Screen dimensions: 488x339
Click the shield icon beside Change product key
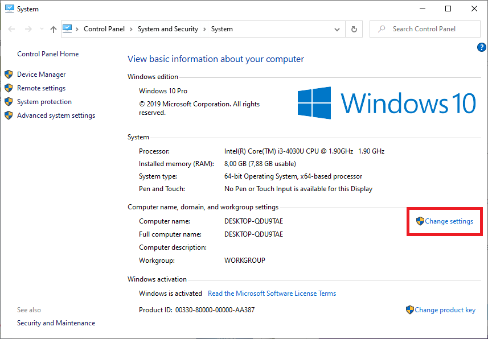409,310
